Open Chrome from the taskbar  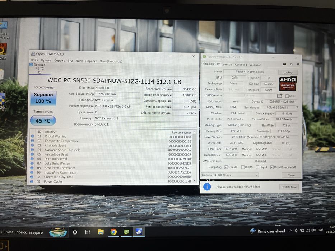113,232
